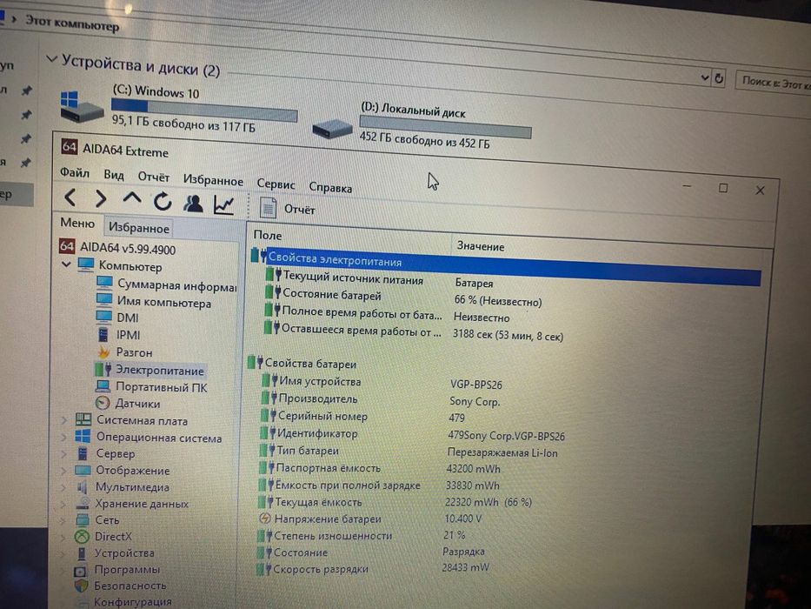Click the Напряжение батареи icon
The image size is (811, 609).
point(264,518)
